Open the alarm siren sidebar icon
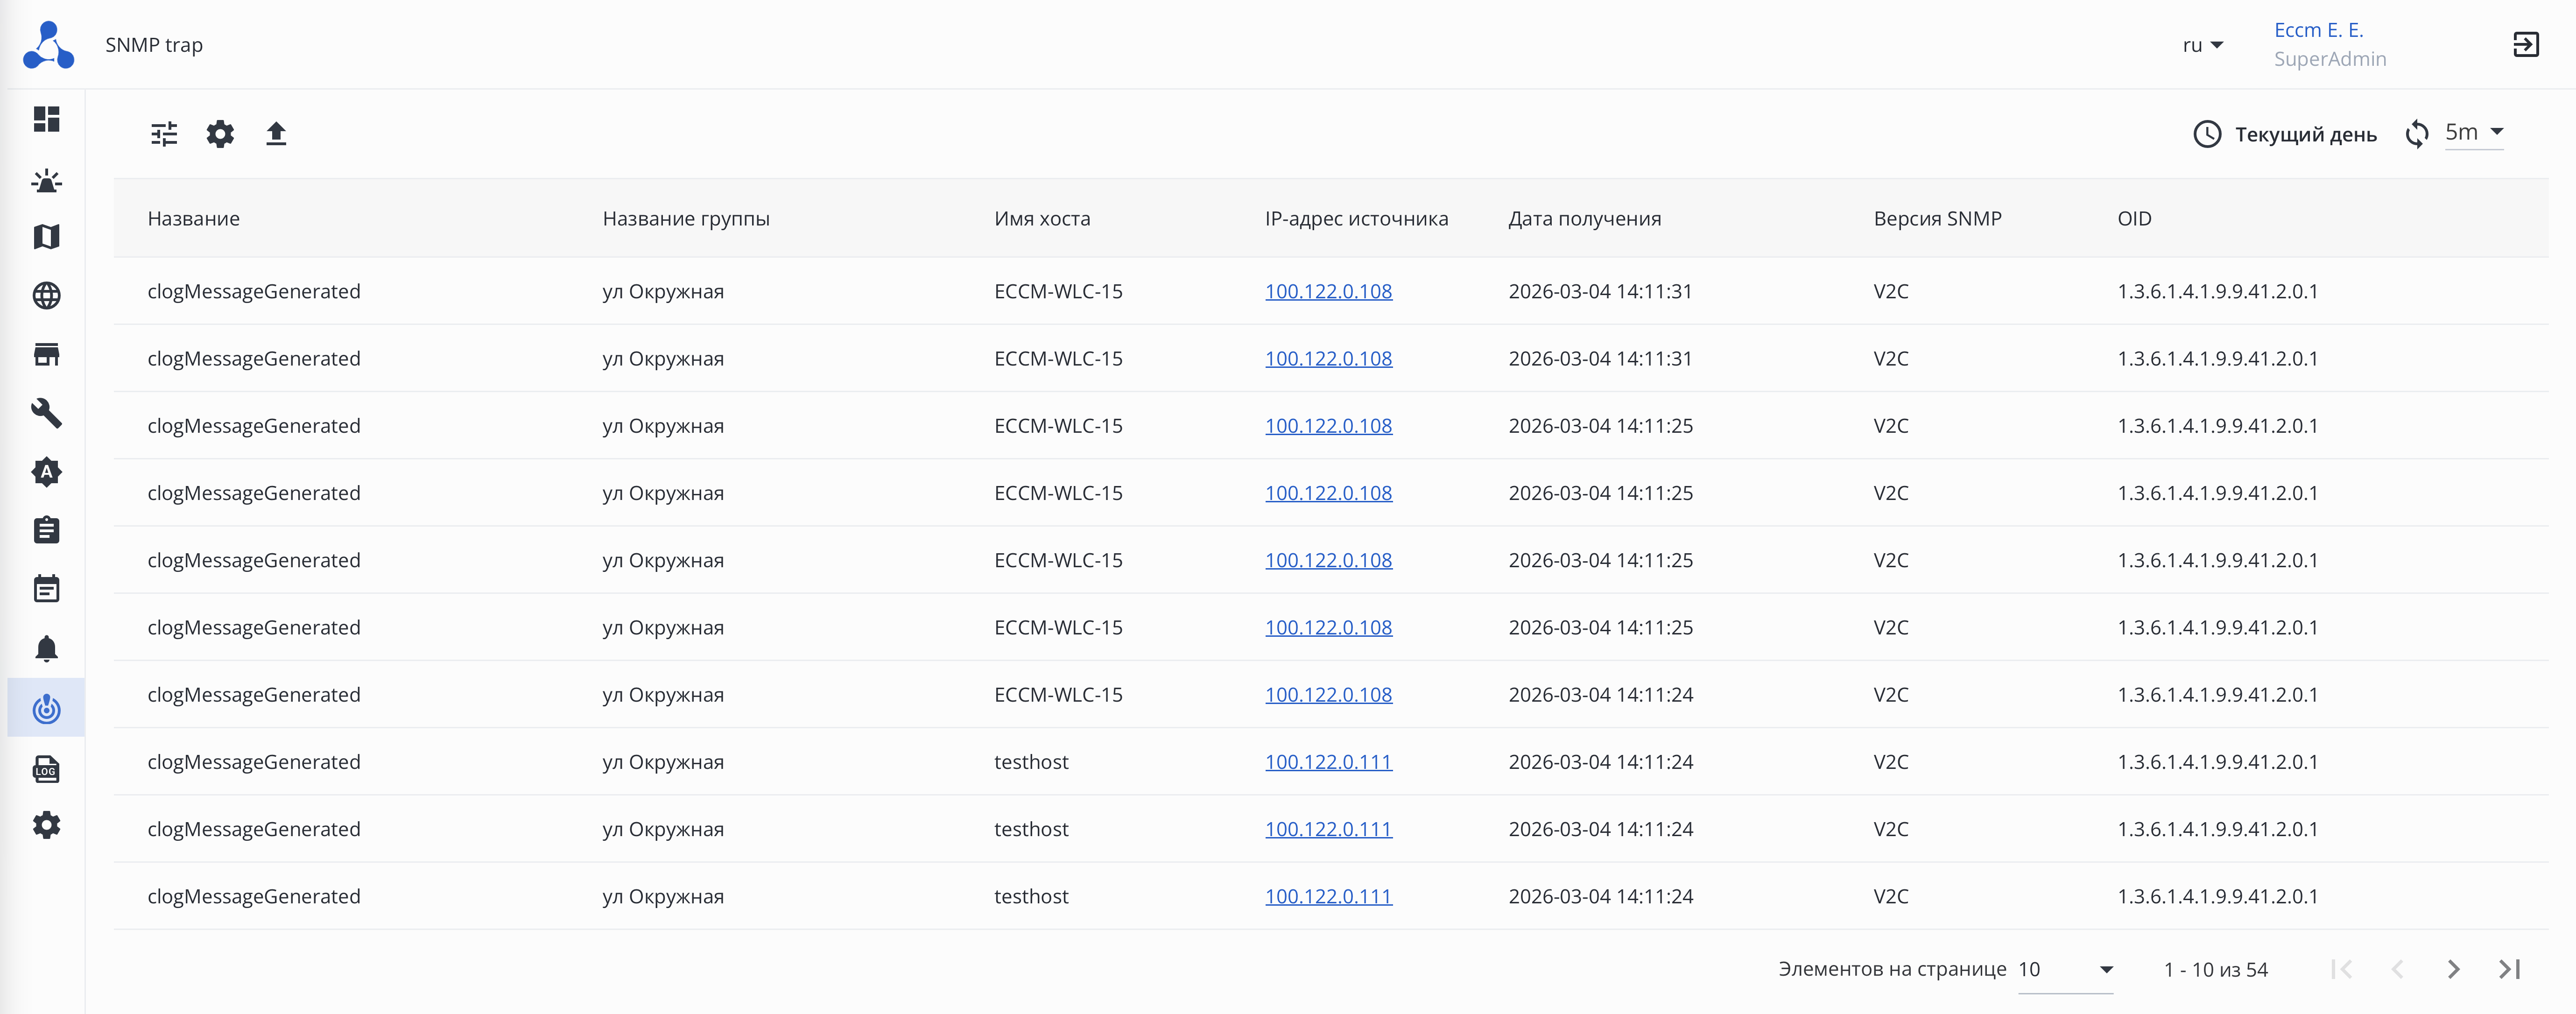 (x=47, y=181)
